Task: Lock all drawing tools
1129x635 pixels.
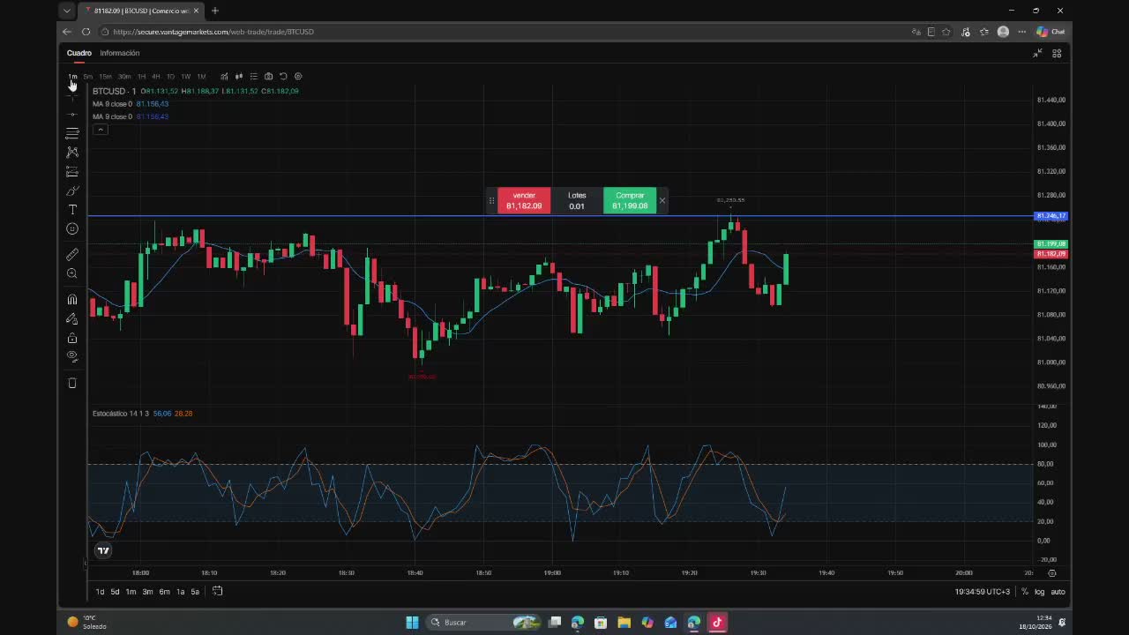Action: tap(72, 339)
